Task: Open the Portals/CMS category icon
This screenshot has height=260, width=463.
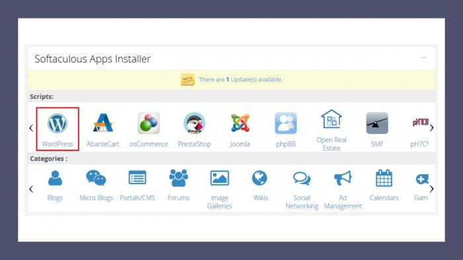Action: point(138,178)
